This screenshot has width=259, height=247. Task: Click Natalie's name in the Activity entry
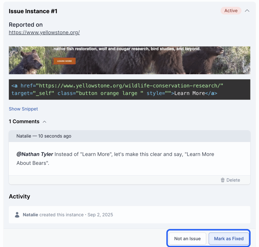[x=30, y=215]
